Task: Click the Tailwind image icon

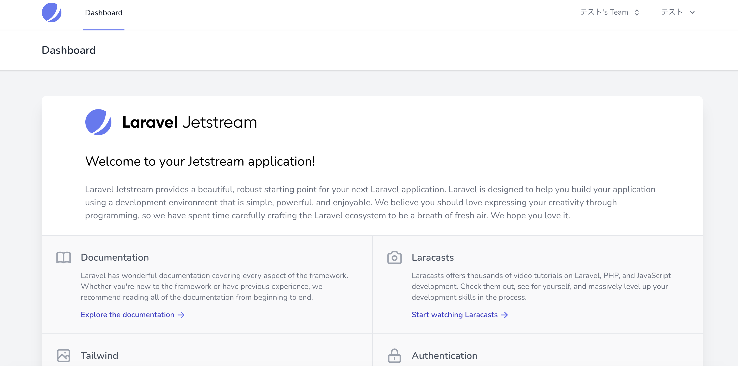Action: [64, 356]
